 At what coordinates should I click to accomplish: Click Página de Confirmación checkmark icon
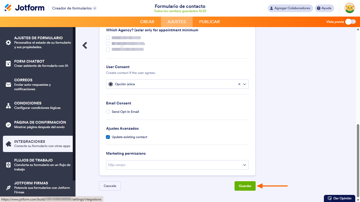click(x=8, y=125)
